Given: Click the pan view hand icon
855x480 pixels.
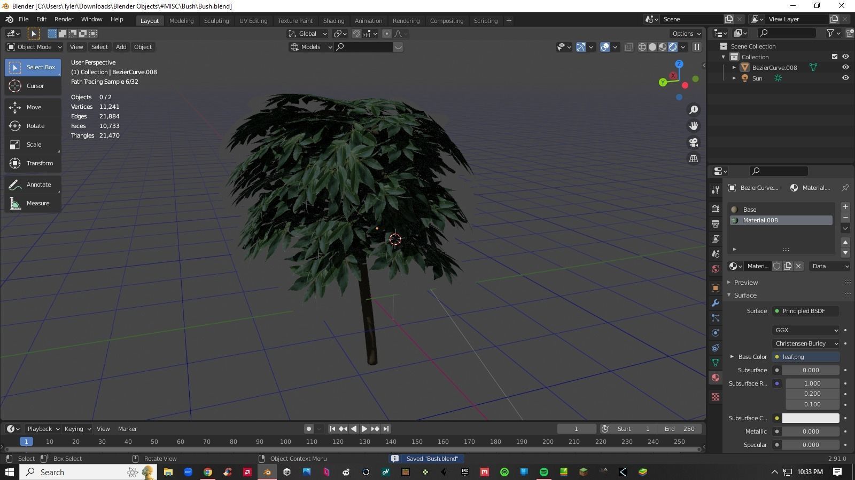Looking at the screenshot, I should click(x=694, y=126).
